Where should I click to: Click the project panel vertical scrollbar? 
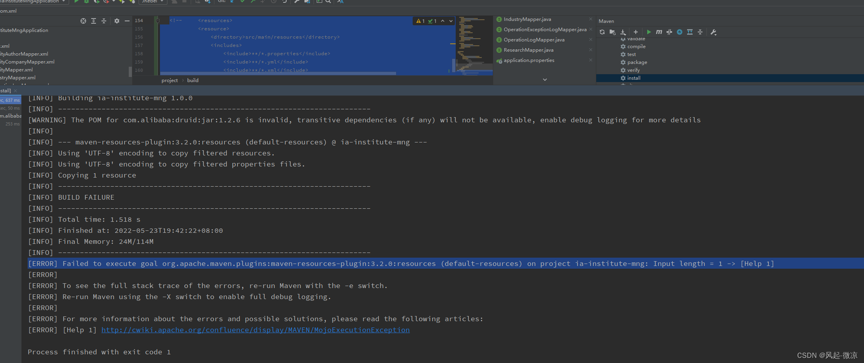coord(130,71)
